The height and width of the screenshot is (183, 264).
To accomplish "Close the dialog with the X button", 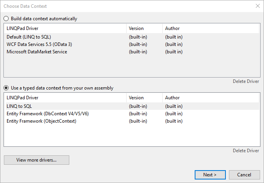I will tap(257, 6).
